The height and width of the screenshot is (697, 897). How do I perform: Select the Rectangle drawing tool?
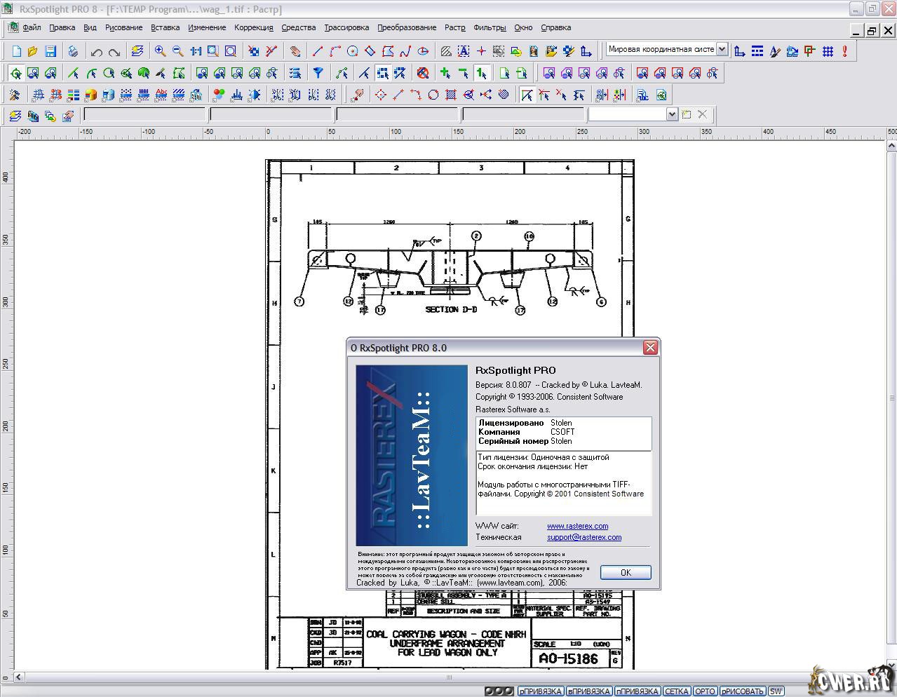coord(370,51)
